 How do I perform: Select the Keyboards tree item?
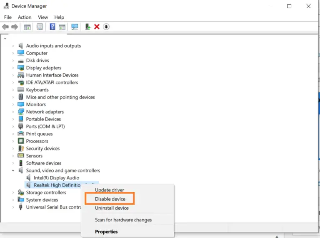(37, 90)
